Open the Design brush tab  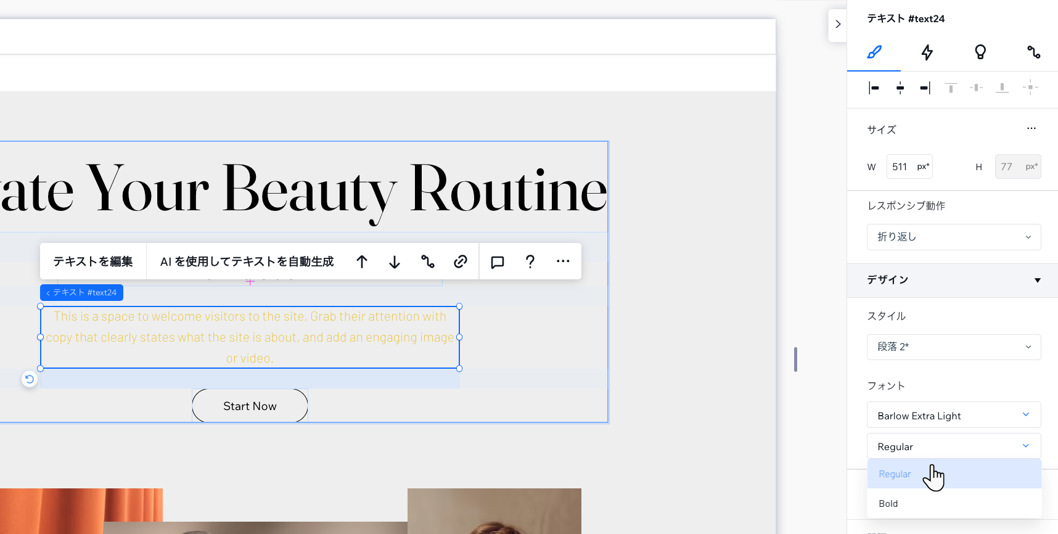pos(874,52)
